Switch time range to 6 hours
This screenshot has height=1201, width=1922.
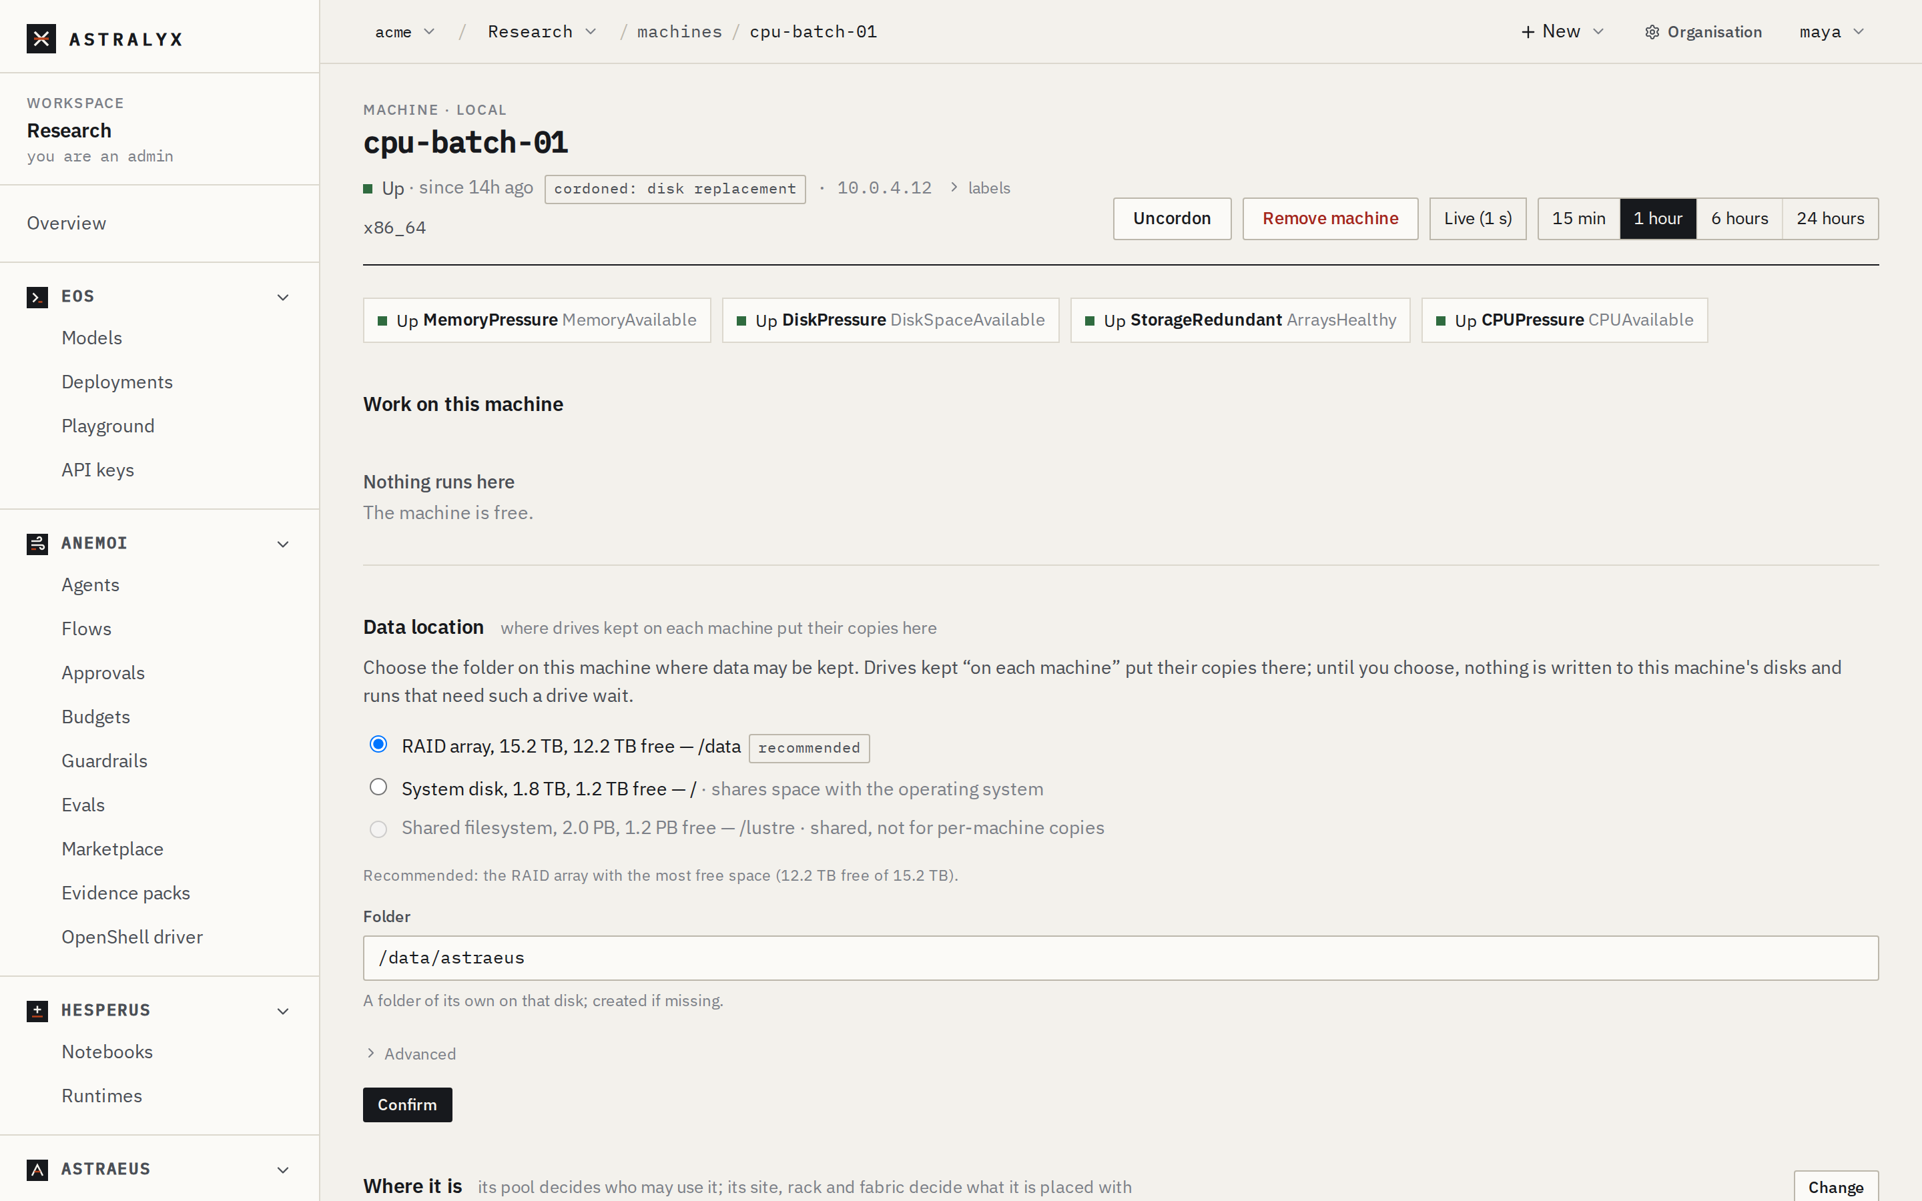tap(1739, 218)
